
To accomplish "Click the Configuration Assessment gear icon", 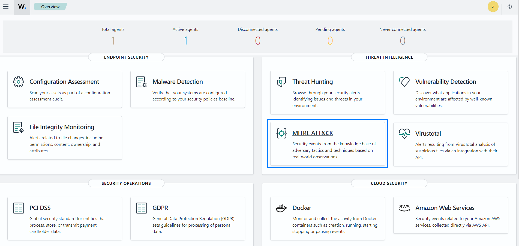I will pyautogui.click(x=19, y=82).
